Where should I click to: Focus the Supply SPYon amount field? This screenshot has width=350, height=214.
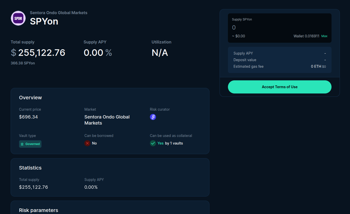point(280,28)
